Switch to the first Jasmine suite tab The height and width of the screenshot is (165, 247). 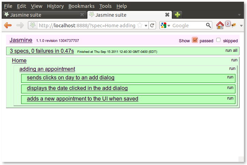pos(44,15)
